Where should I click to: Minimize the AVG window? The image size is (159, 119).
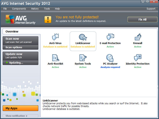pos(143,2)
